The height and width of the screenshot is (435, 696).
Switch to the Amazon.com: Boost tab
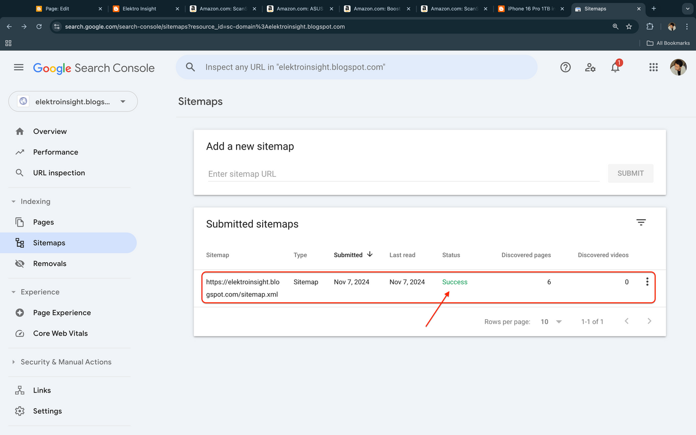pos(377,9)
